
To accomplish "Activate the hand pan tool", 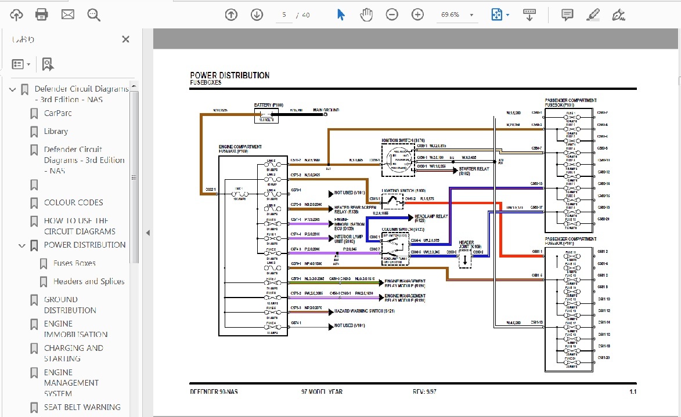I will [366, 14].
